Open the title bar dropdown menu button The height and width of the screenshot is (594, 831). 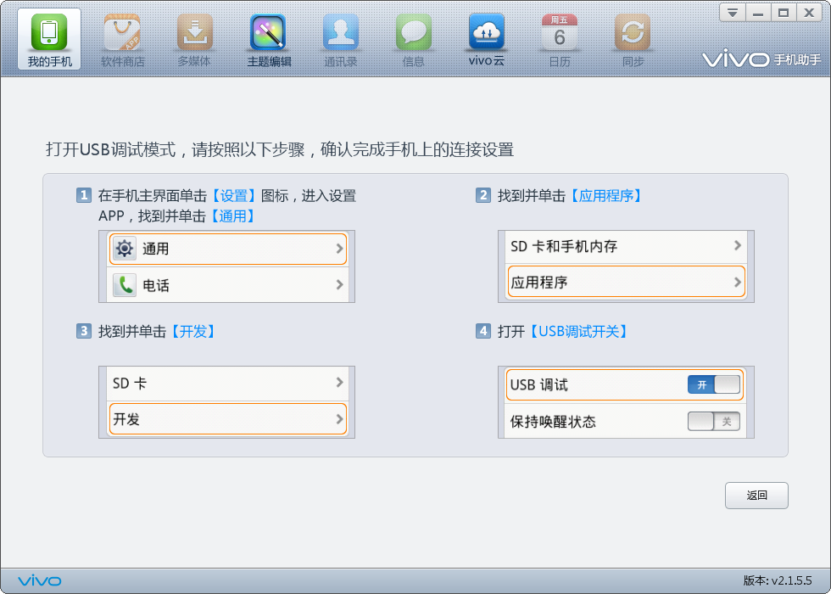(733, 13)
